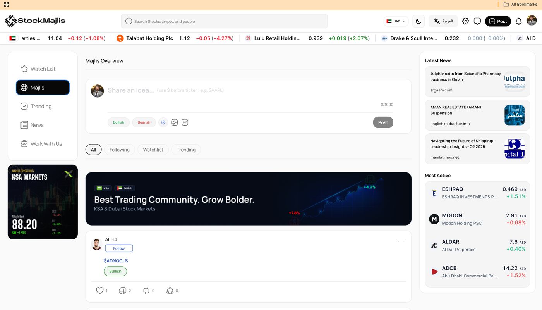Open comments on Ali's post
This screenshot has height=310, width=542.
pyautogui.click(x=122, y=291)
